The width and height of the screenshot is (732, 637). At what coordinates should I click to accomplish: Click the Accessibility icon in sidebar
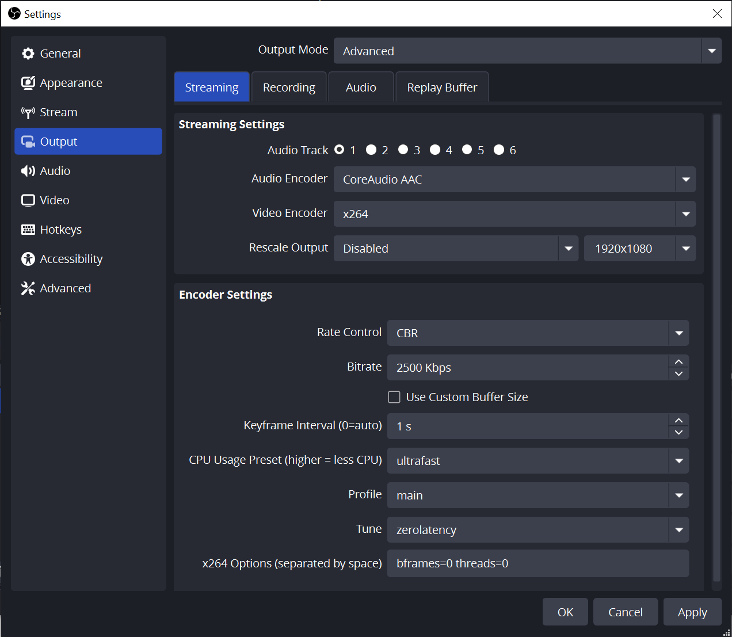[28, 259]
